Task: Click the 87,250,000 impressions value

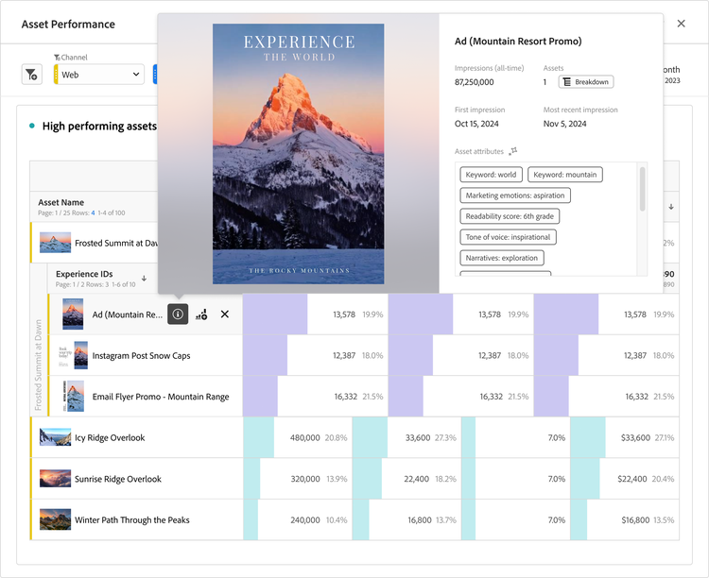Action: 475,82
